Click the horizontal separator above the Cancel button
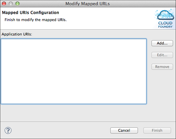The height and width of the screenshot is (139, 176). tap(88, 122)
